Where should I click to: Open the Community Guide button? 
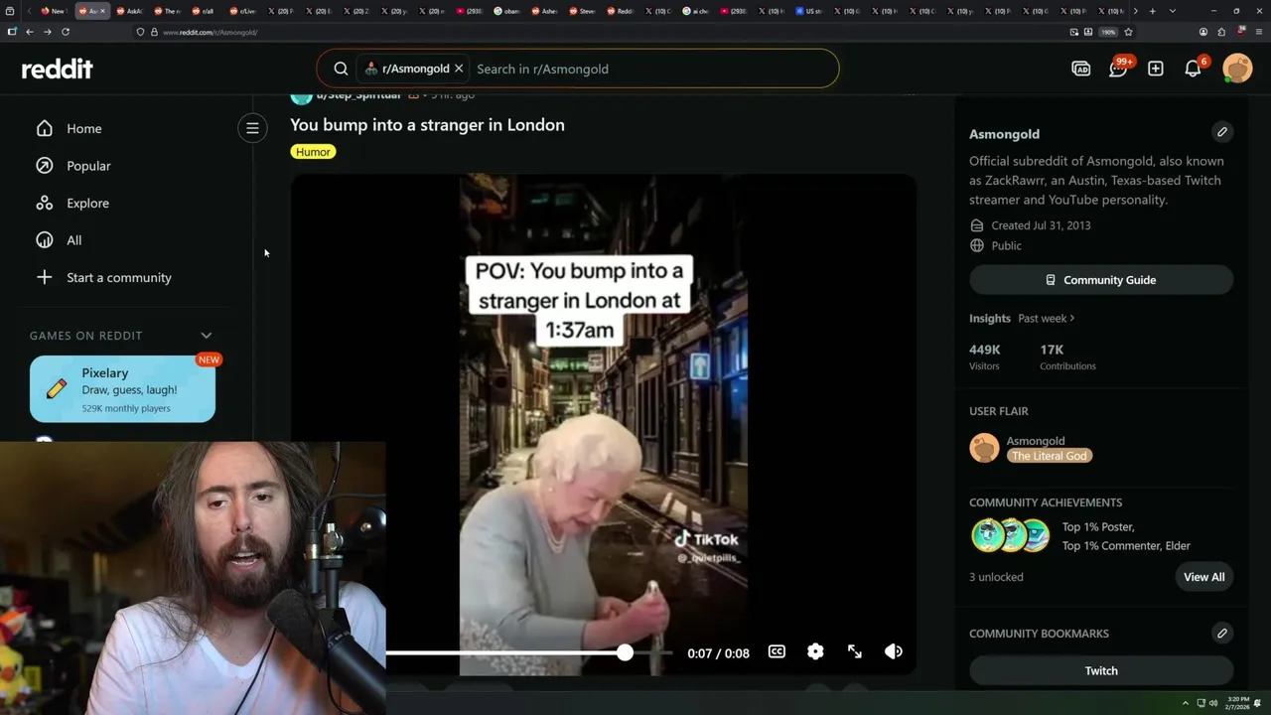[x=1101, y=280]
